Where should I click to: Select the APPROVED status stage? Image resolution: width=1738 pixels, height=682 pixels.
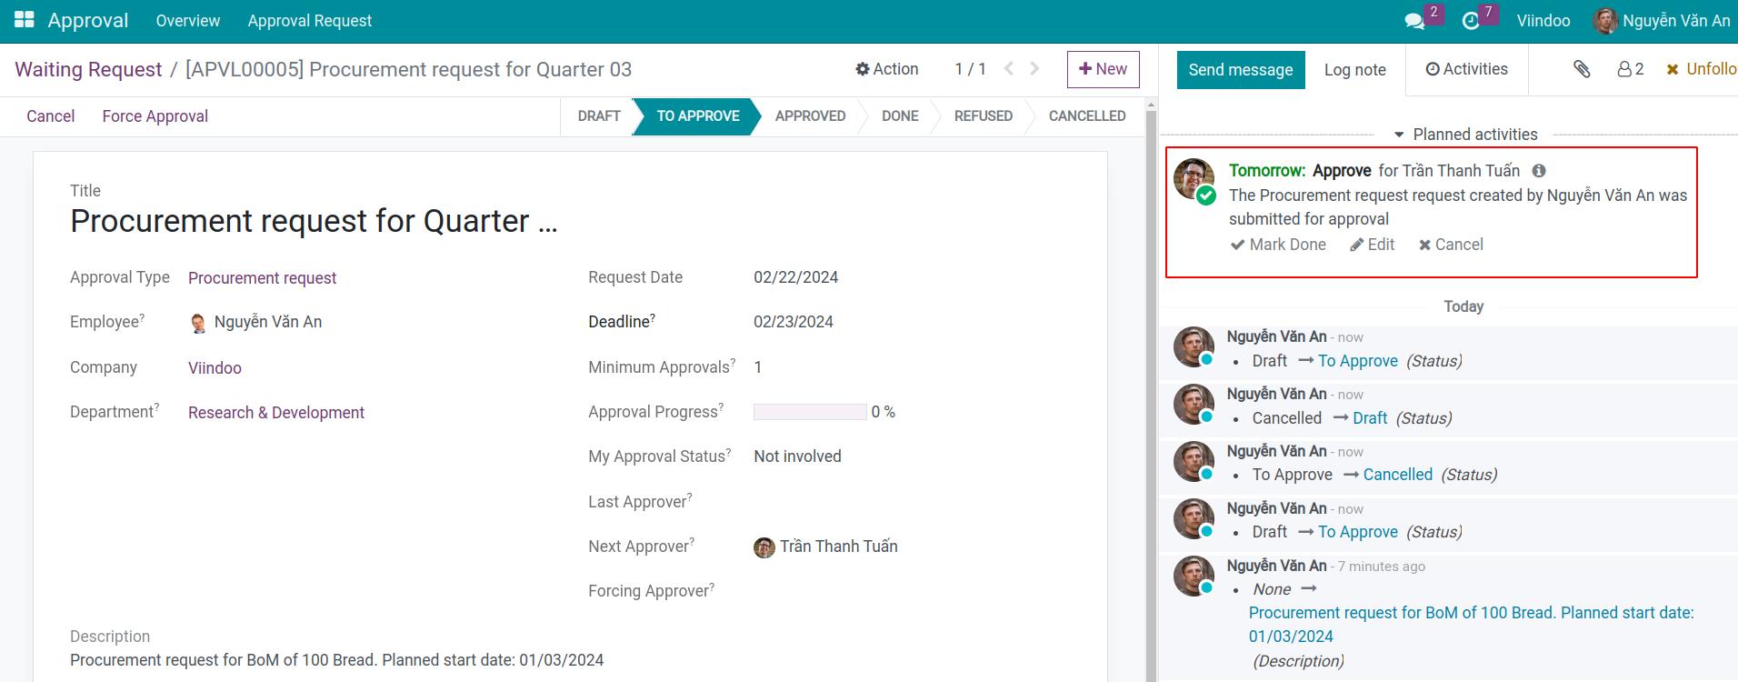810,116
